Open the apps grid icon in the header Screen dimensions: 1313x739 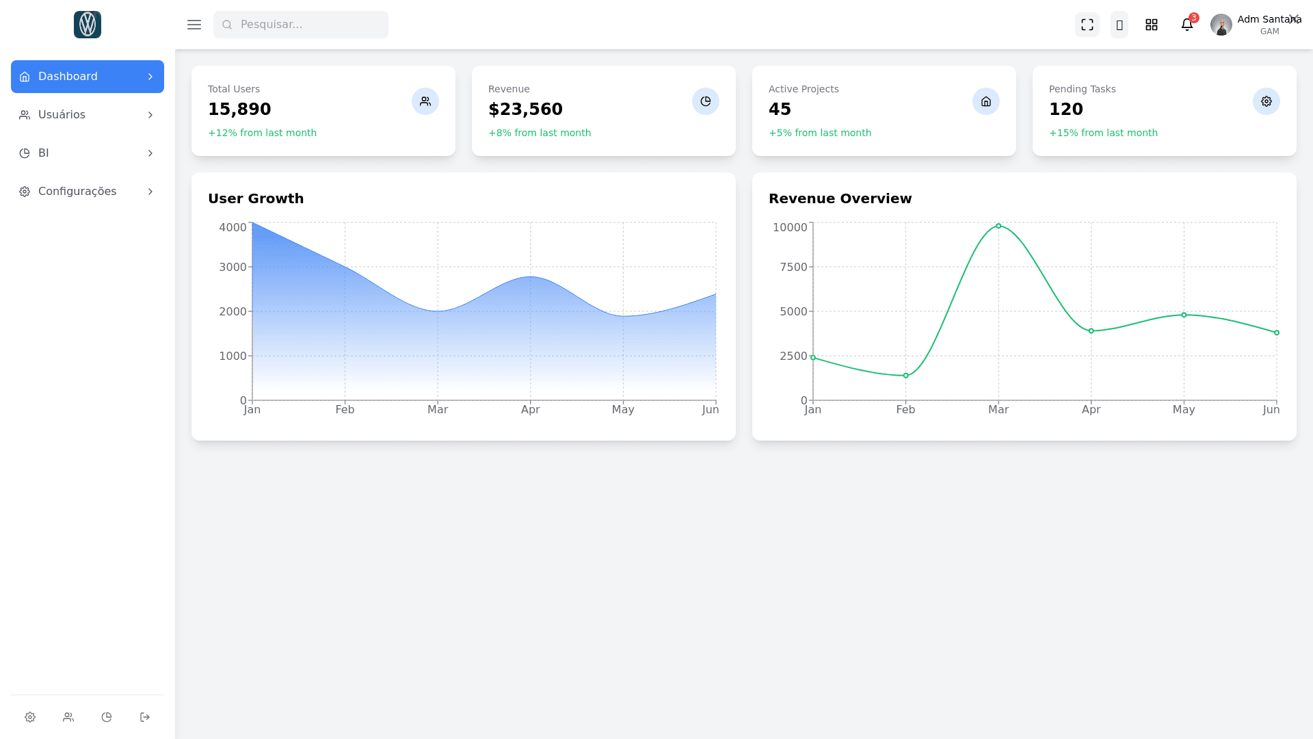click(x=1152, y=25)
